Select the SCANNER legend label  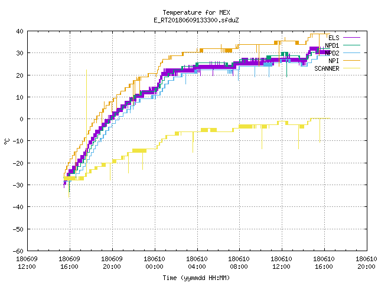point(327,68)
